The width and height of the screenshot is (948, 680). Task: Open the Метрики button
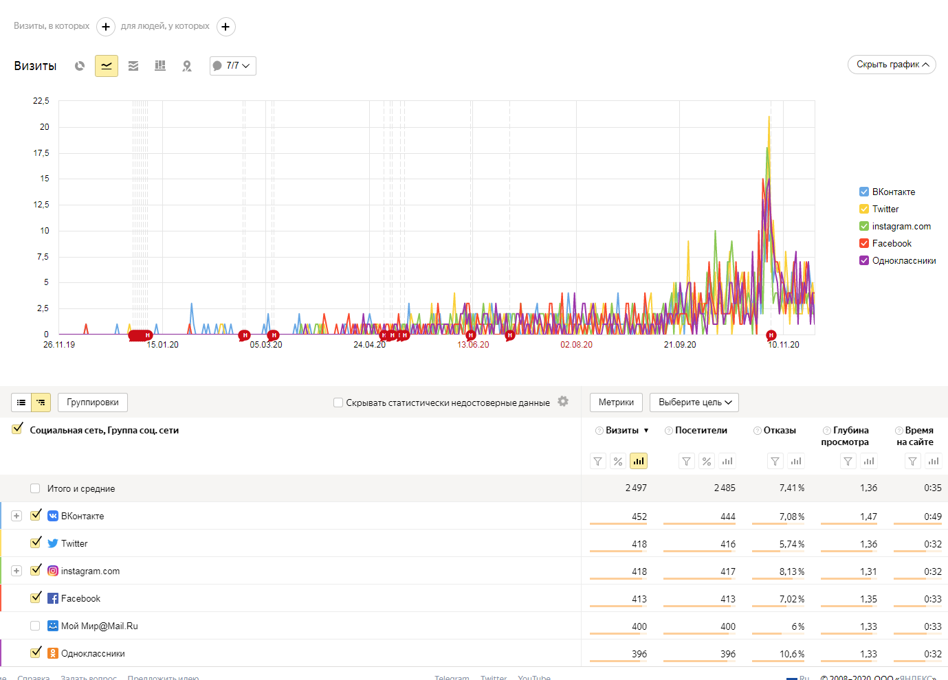click(x=616, y=403)
